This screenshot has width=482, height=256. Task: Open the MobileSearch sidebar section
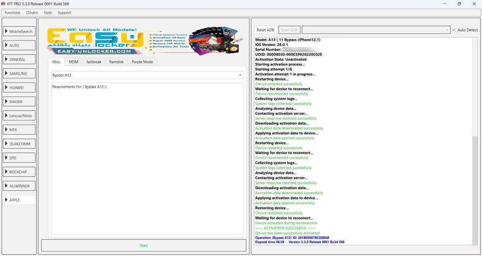(x=19, y=31)
